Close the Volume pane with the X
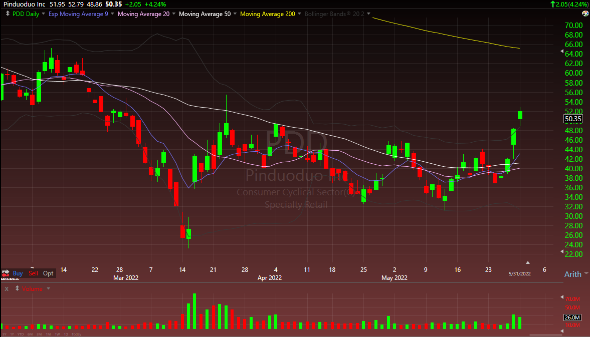 tap(7, 289)
